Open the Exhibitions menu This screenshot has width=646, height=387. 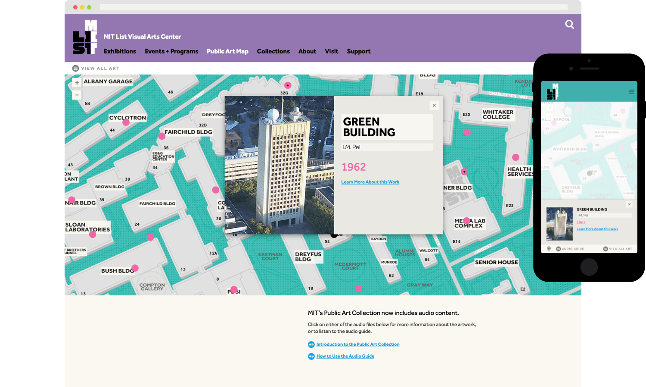[x=120, y=51]
